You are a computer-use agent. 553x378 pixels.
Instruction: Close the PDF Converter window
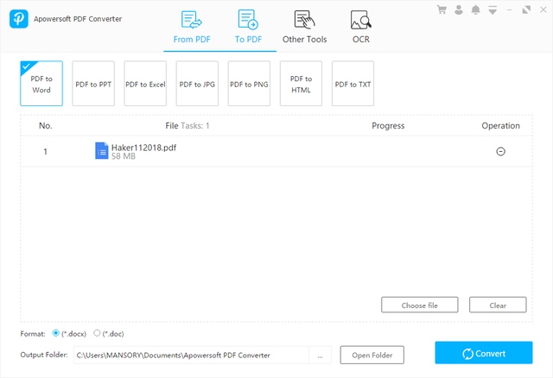pos(543,9)
